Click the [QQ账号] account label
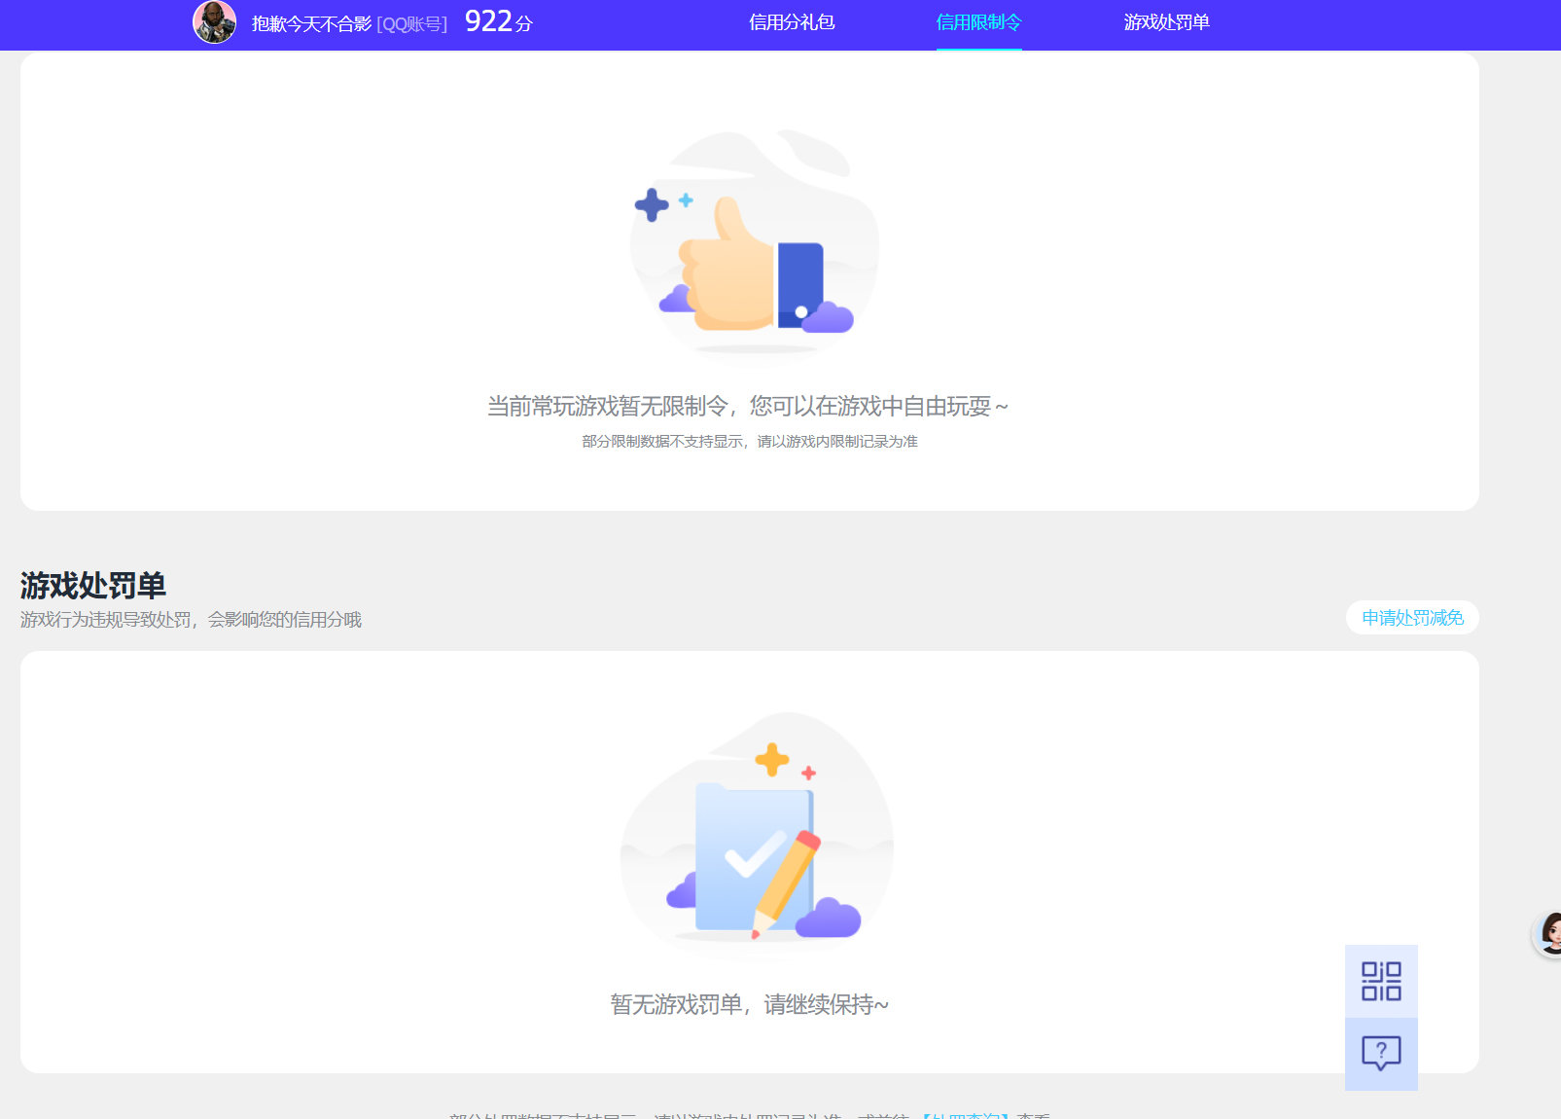The height and width of the screenshot is (1119, 1561). pos(412,24)
